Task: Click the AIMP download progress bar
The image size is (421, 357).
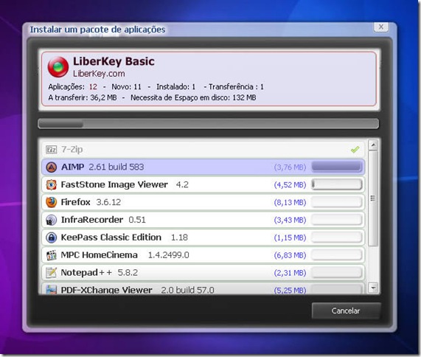Action: click(337, 167)
